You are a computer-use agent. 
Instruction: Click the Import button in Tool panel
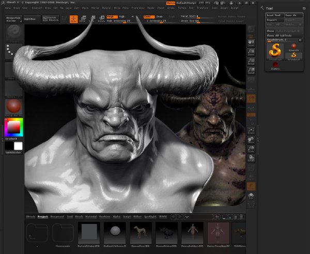click(275, 20)
